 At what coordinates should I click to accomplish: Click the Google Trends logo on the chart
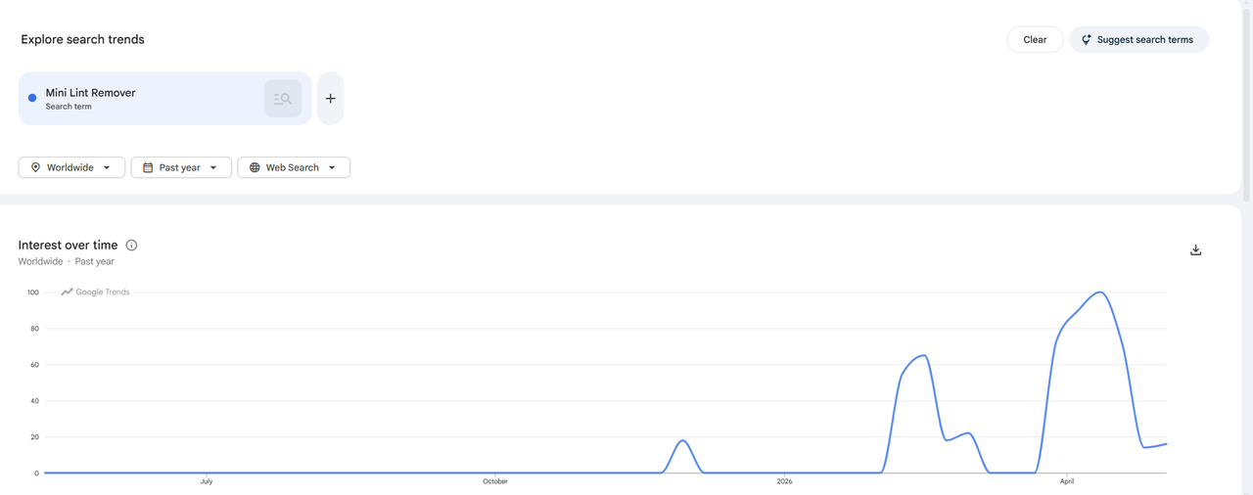pos(95,292)
